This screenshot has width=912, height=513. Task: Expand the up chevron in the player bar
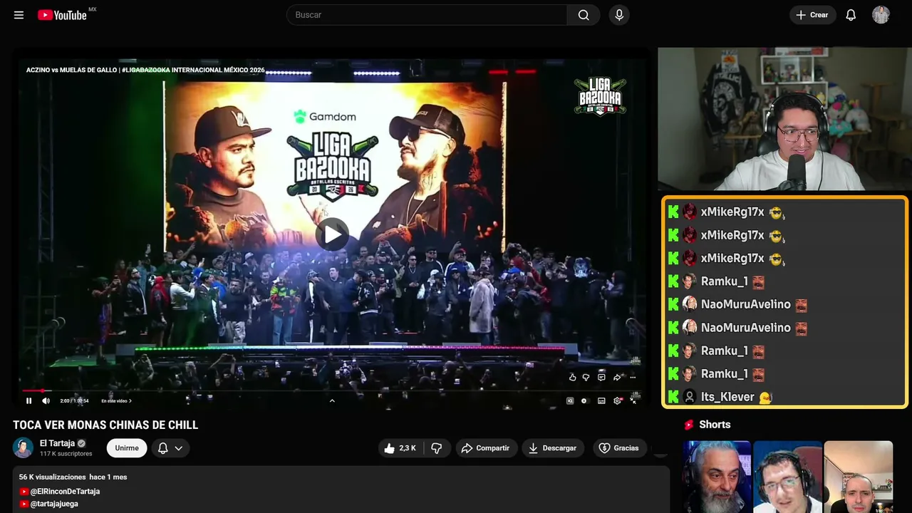click(332, 400)
